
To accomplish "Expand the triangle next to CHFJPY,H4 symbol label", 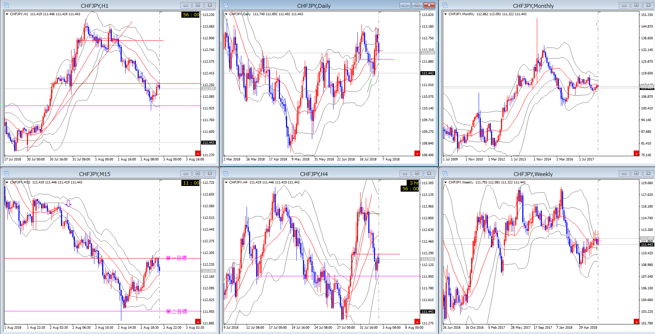I will click(226, 182).
